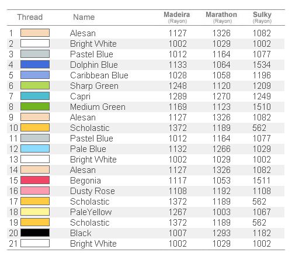Viewport: 292px width, 256px height.
Task: Click Sulky code 1511 for Begonia
Action: pyautogui.click(x=262, y=181)
